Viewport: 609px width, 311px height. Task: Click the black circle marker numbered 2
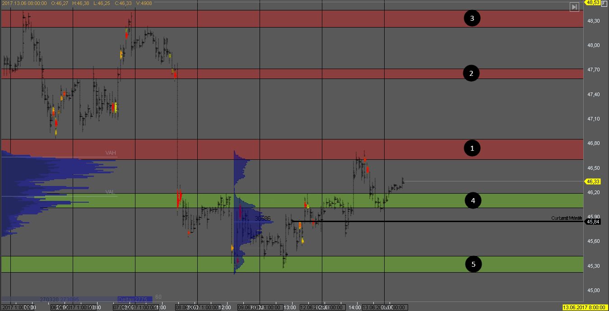point(471,74)
